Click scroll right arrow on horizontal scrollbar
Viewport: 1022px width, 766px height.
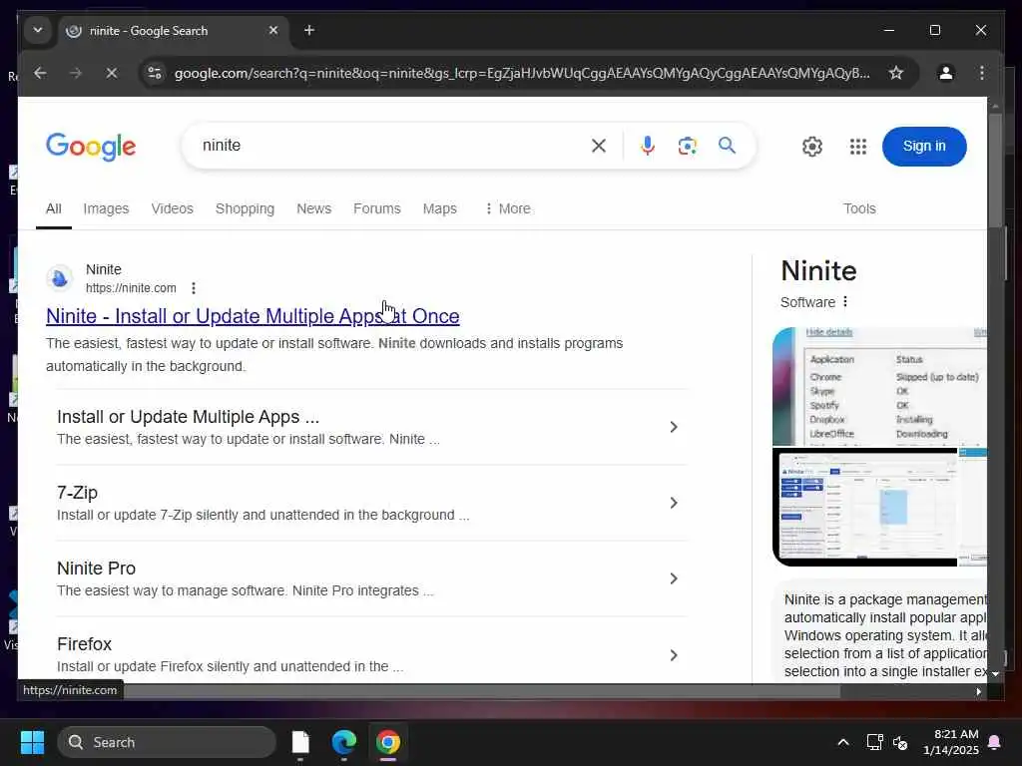click(x=978, y=692)
